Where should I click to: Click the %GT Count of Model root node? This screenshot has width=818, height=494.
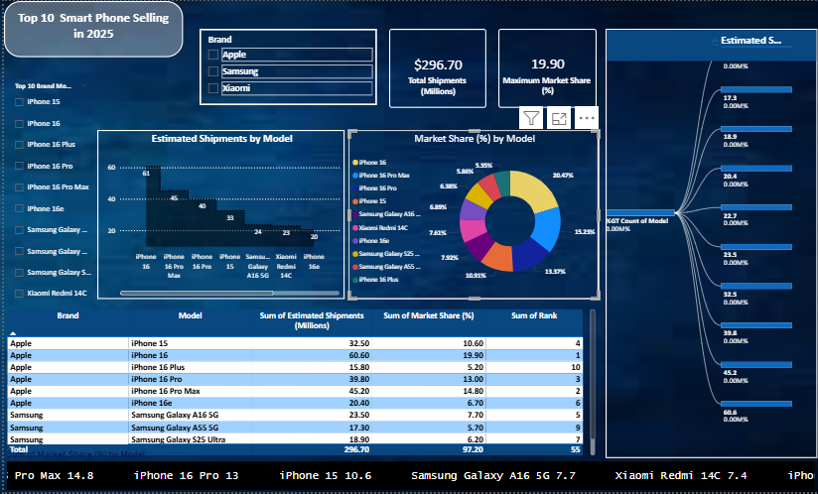[641, 212]
